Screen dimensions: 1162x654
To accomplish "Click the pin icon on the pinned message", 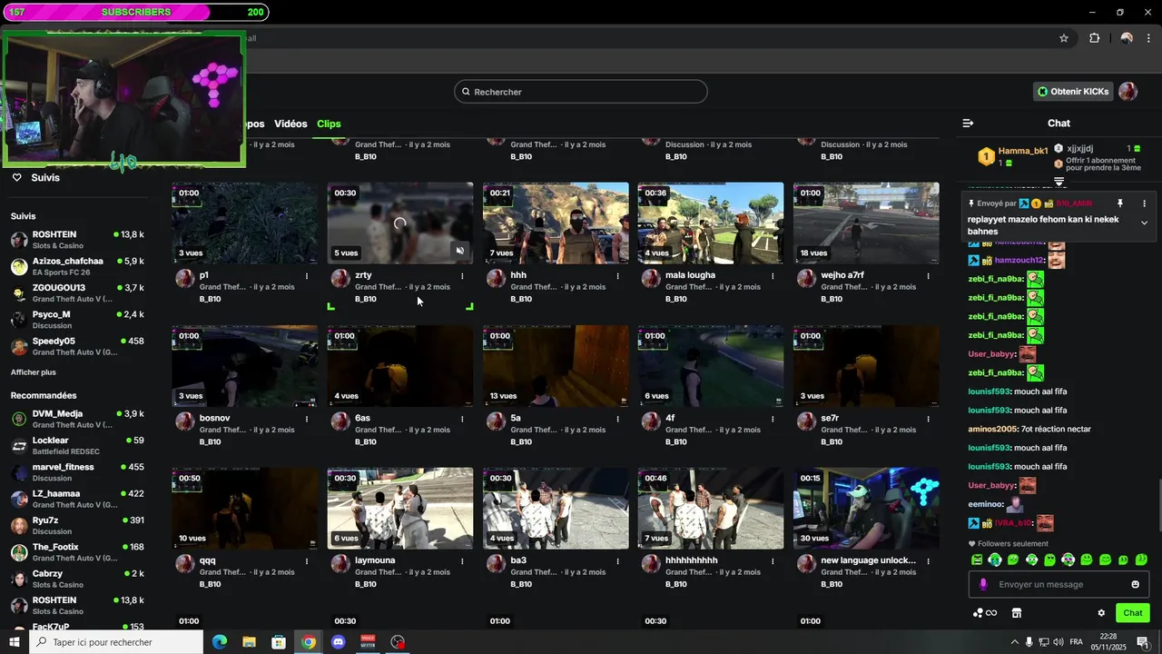I will pyautogui.click(x=1120, y=203).
